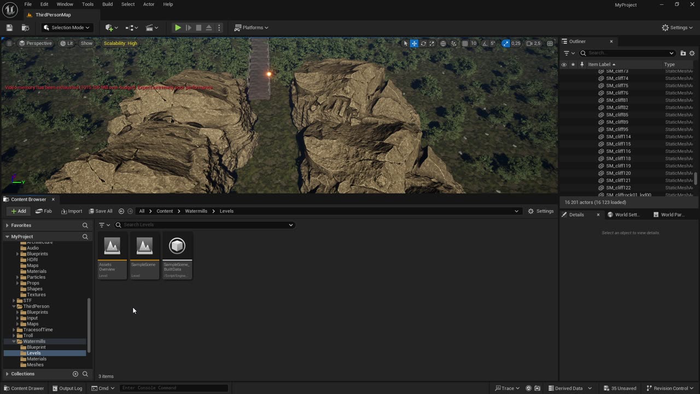Save the current level with floppy icon
Image resolution: width=700 pixels, height=394 pixels.
point(9,27)
